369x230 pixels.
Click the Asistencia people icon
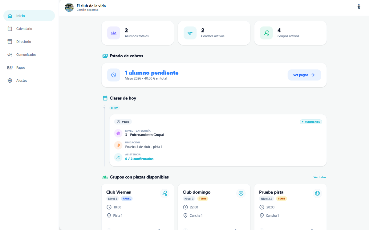coord(118,157)
